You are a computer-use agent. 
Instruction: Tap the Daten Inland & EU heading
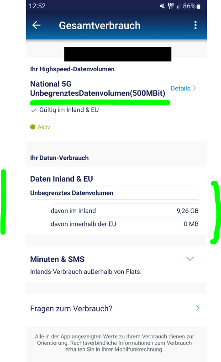[62, 179]
